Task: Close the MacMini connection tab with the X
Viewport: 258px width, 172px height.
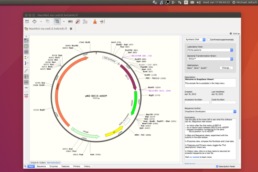Action: pyautogui.click(x=71, y=29)
